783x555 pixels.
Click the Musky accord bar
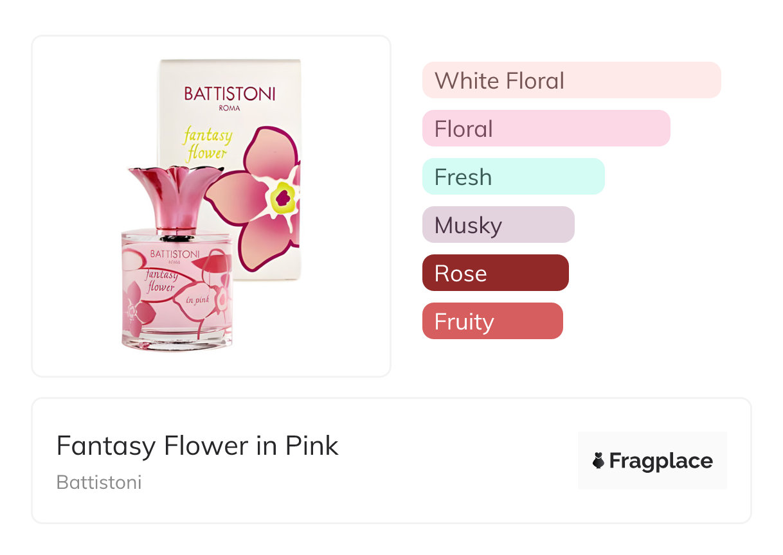click(498, 225)
